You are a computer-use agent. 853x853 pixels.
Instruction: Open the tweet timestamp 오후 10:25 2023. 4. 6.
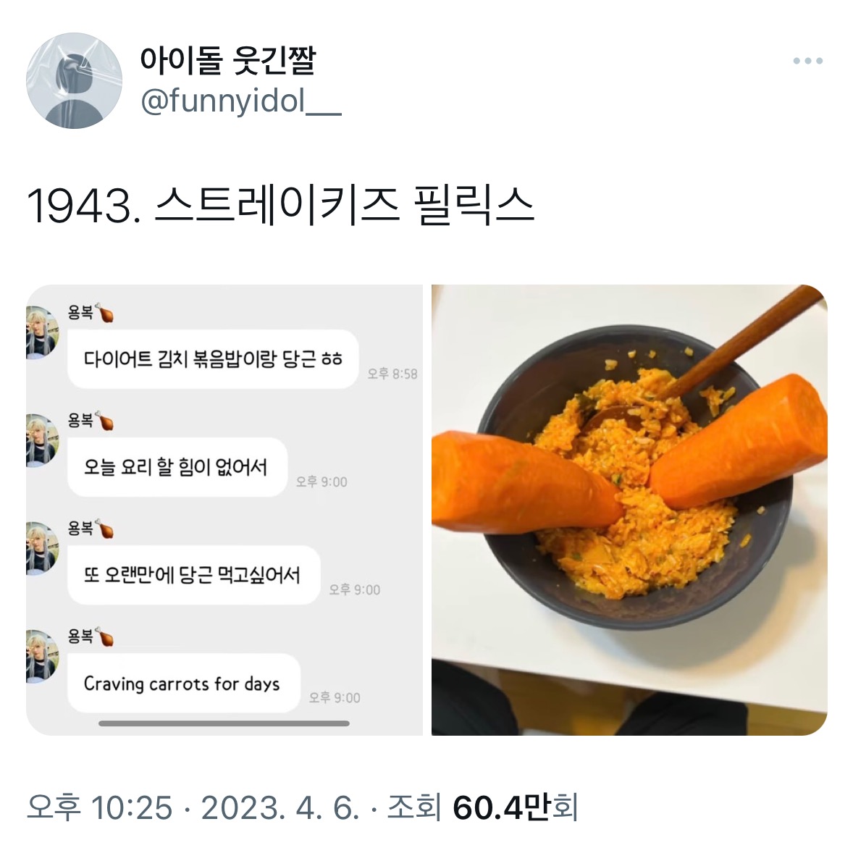tap(193, 807)
